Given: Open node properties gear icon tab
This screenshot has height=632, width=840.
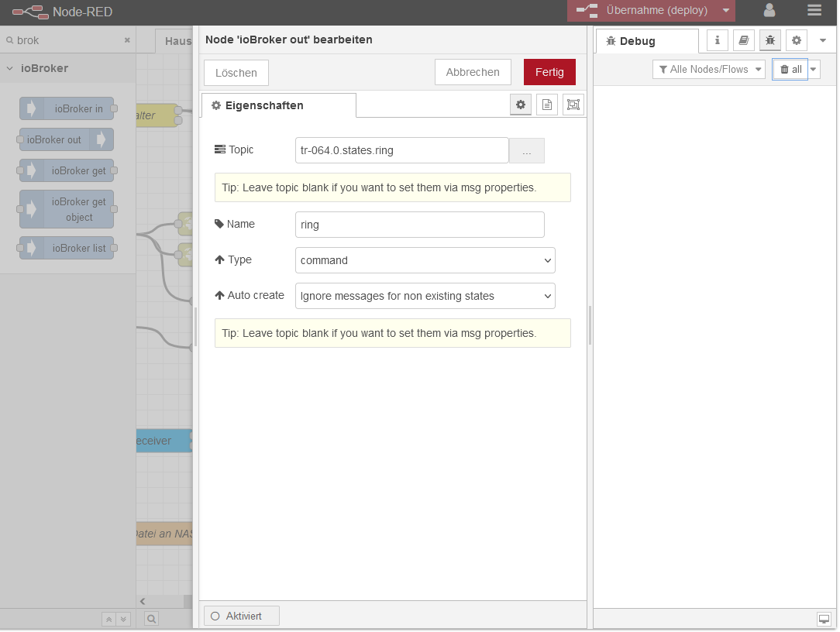Looking at the screenshot, I should point(521,105).
